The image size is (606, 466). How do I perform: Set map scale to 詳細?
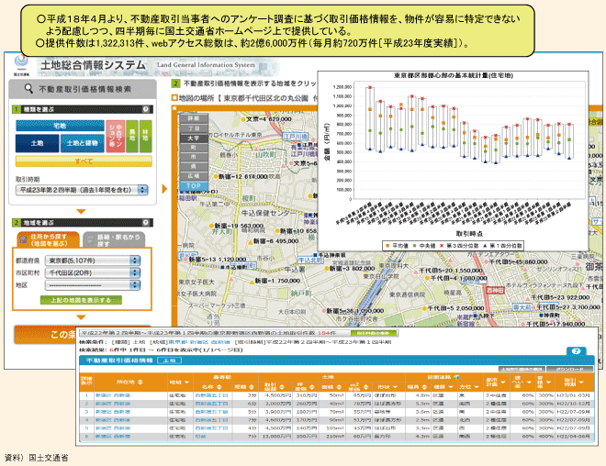(x=194, y=118)
